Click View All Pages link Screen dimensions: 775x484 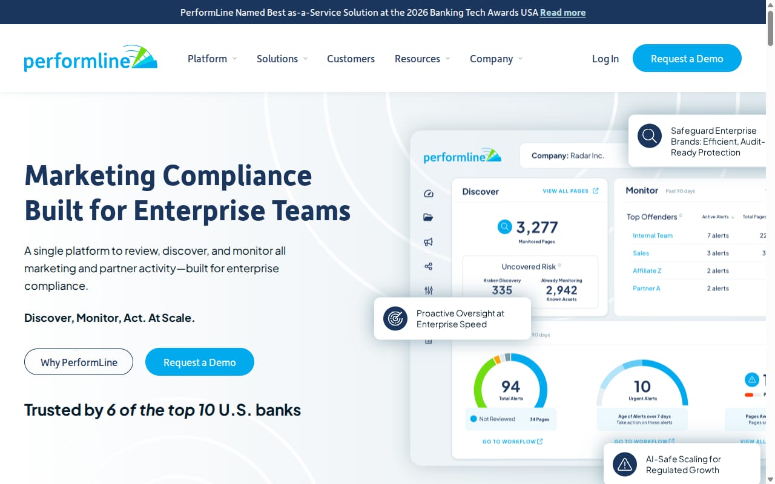(x=566, y=191)
